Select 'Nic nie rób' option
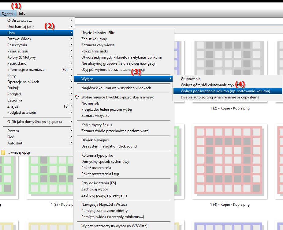 coord(124,103)
